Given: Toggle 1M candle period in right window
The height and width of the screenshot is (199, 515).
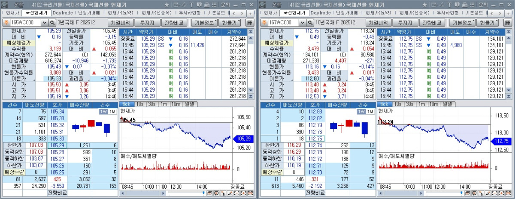Looking at the screenshot, I should point(370,111).
